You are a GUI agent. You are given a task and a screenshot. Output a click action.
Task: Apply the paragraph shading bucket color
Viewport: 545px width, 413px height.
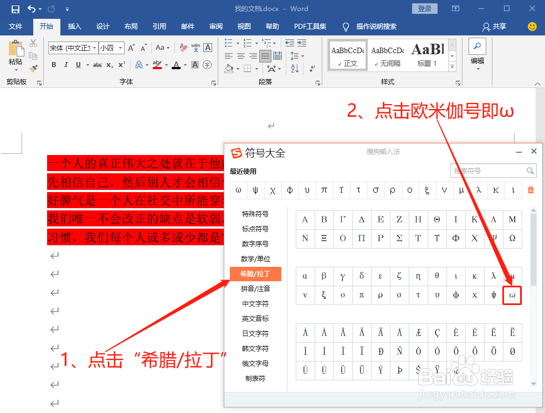pyautogui.click(x=229, y=68)
